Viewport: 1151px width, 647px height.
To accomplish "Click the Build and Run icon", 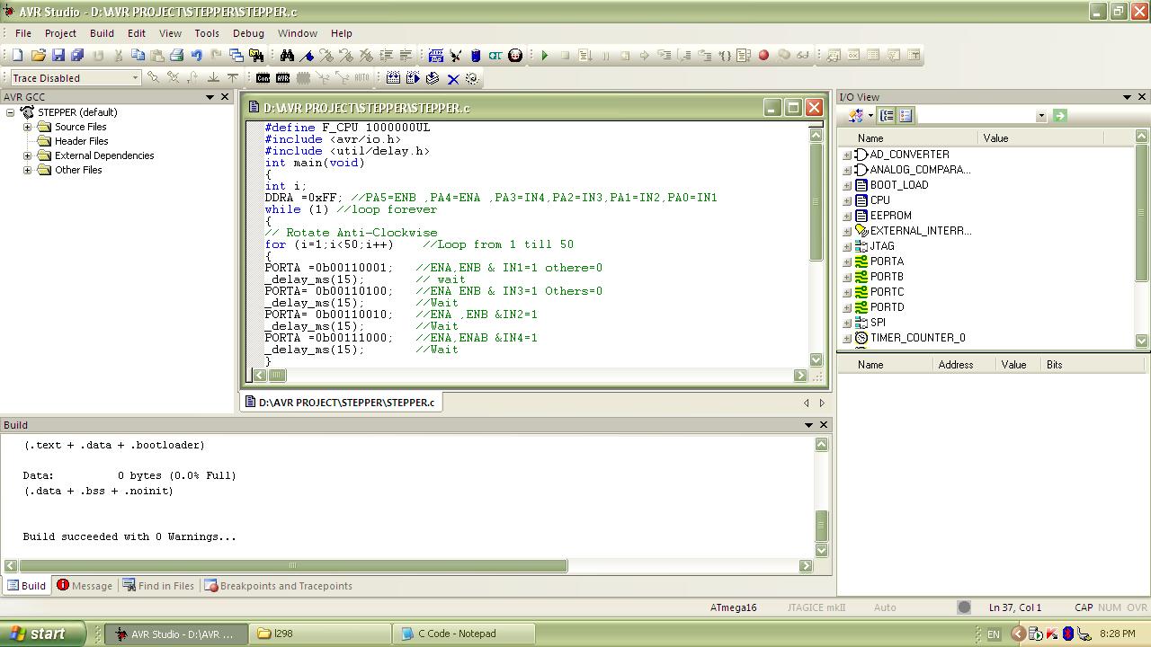I will point(413,78).
